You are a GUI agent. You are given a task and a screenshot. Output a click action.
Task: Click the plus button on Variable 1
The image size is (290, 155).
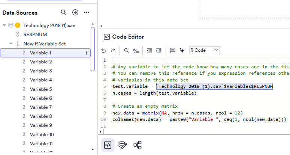(x=87, y=53)
